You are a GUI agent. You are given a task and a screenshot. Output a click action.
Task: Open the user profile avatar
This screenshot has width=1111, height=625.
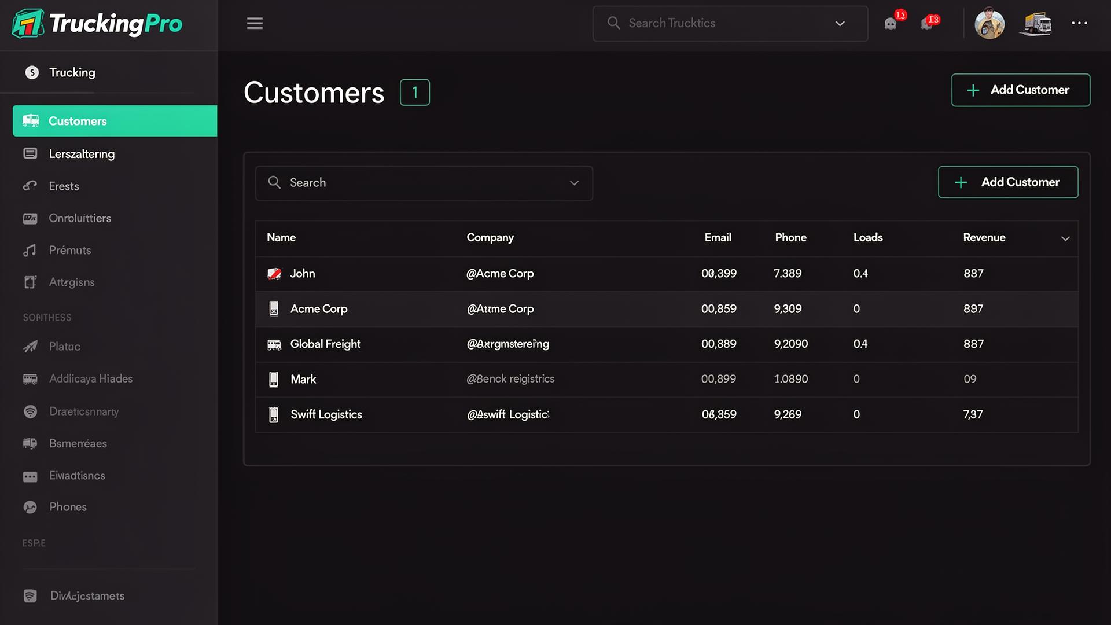[989, 23]
